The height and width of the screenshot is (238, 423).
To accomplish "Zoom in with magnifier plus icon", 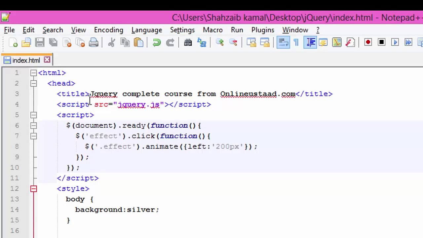I will click(x=220, y=42).
